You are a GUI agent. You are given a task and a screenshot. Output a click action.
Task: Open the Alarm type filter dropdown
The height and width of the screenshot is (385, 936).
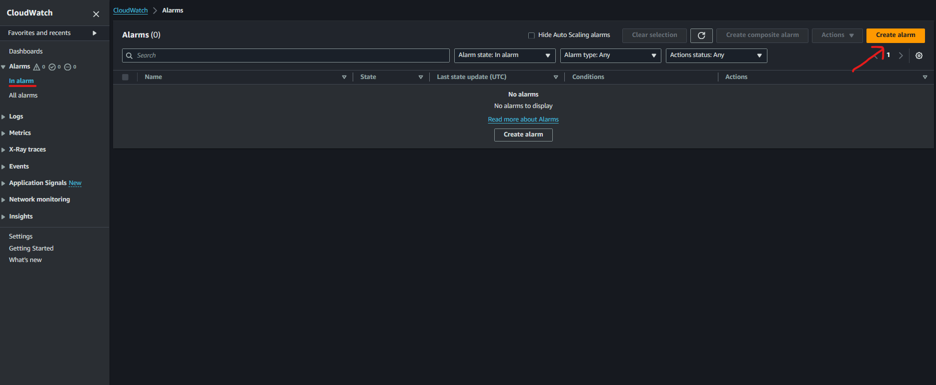(610, 55)
